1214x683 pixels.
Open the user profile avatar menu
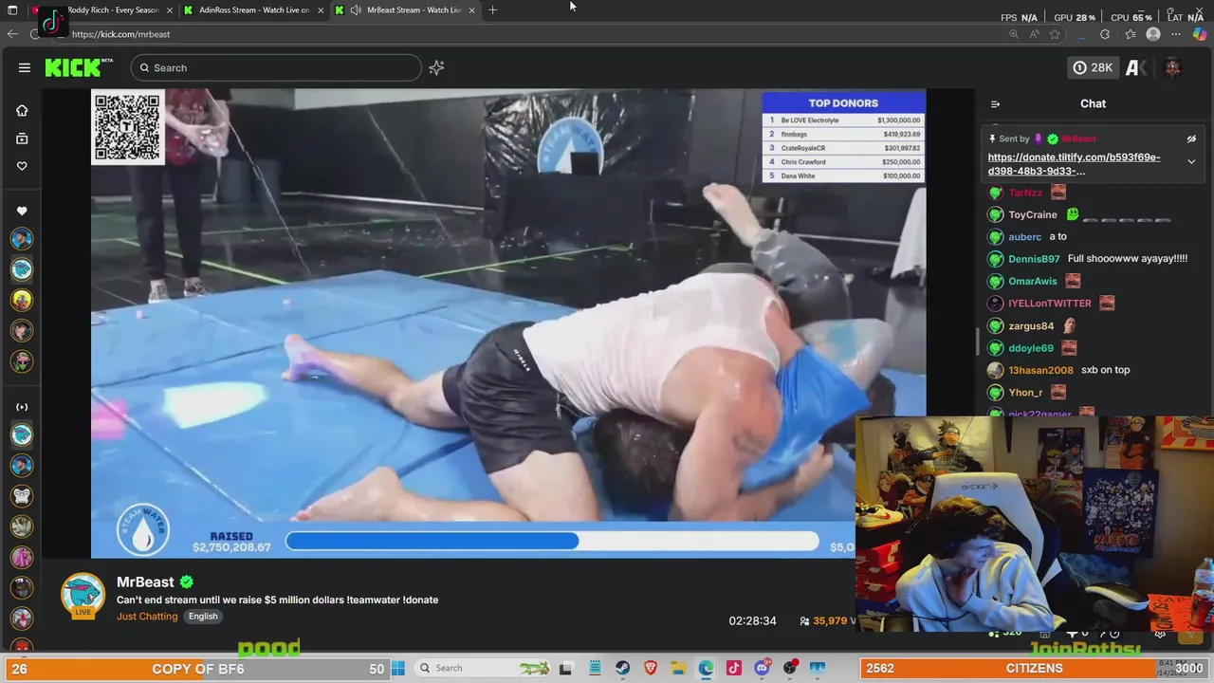[x=1172, y=67]
